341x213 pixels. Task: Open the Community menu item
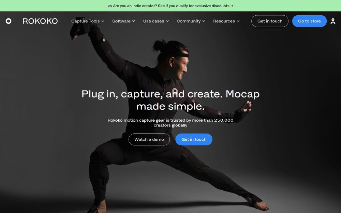pos(191,21)
